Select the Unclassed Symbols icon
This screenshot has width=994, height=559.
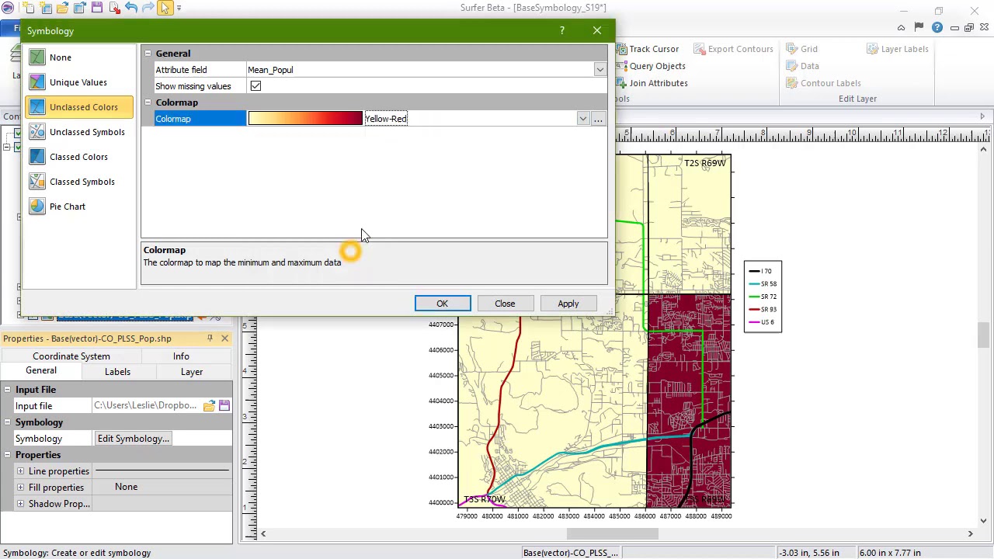(37, 132)
